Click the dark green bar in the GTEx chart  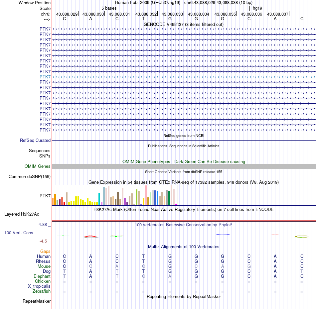click(x=169, y=198)
